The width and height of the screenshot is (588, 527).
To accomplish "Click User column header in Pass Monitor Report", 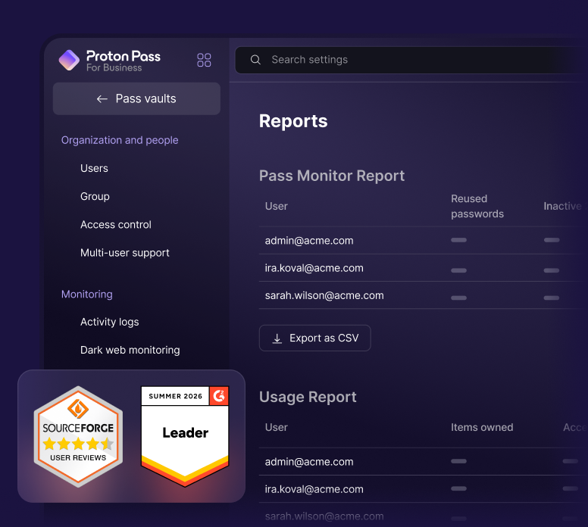I will [277, 206].
